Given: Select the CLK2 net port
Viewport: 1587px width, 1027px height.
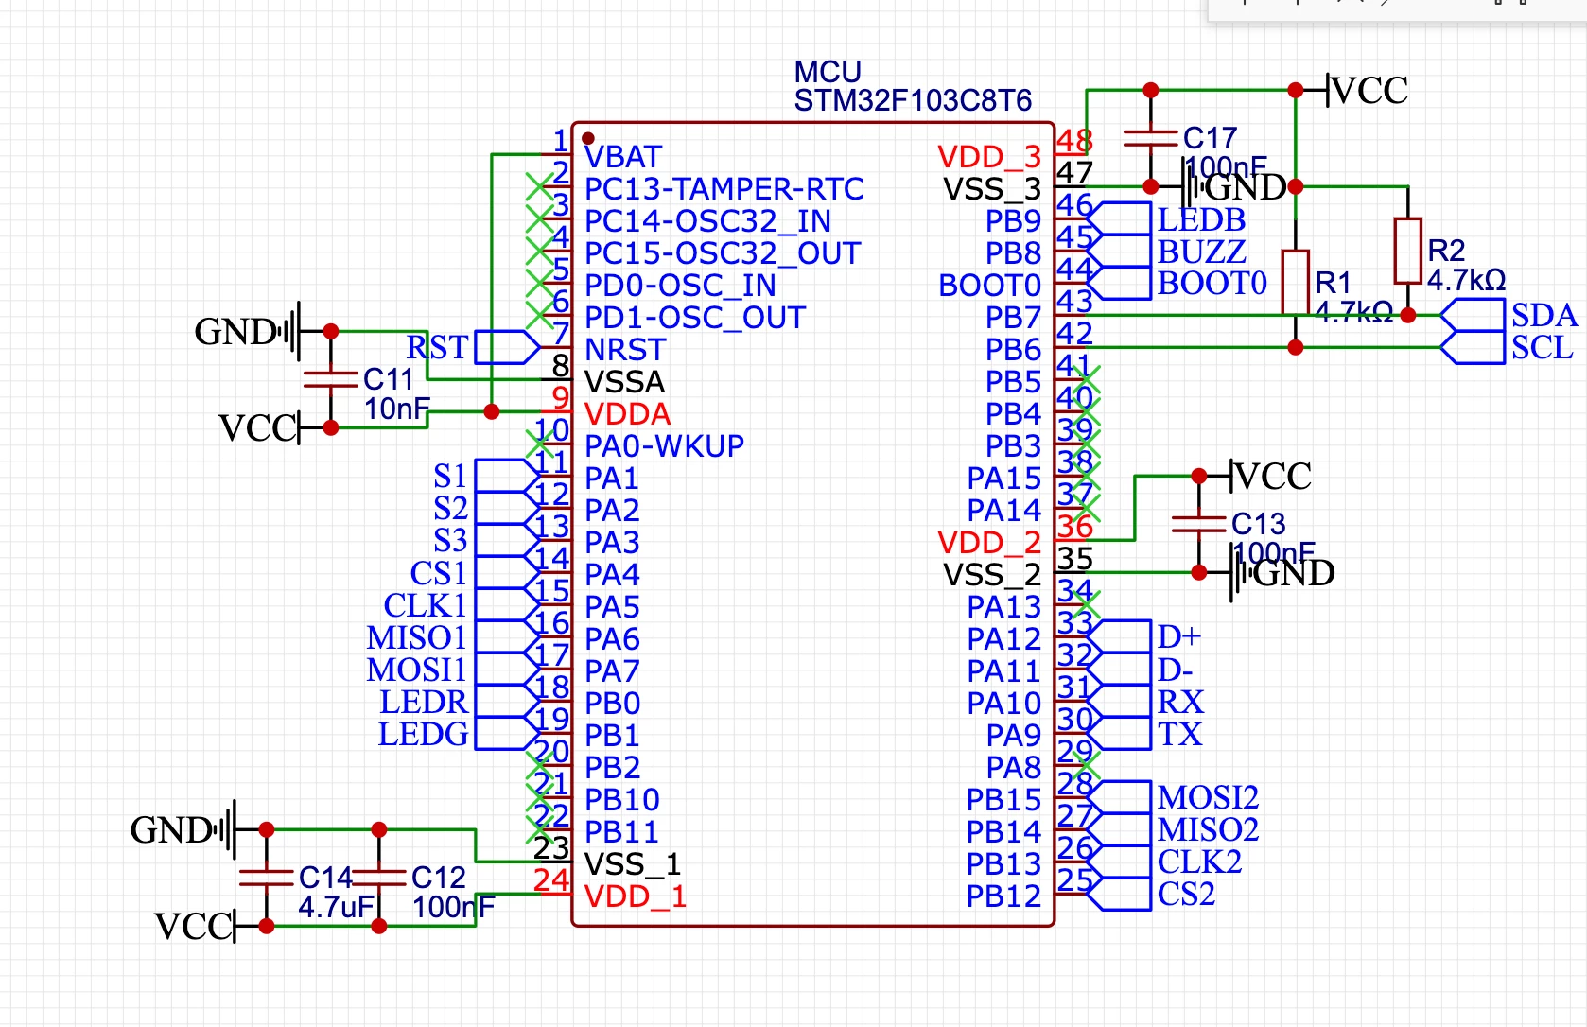Looking at the screenshot, I should pyautogui.click(x=1164, y=862).
